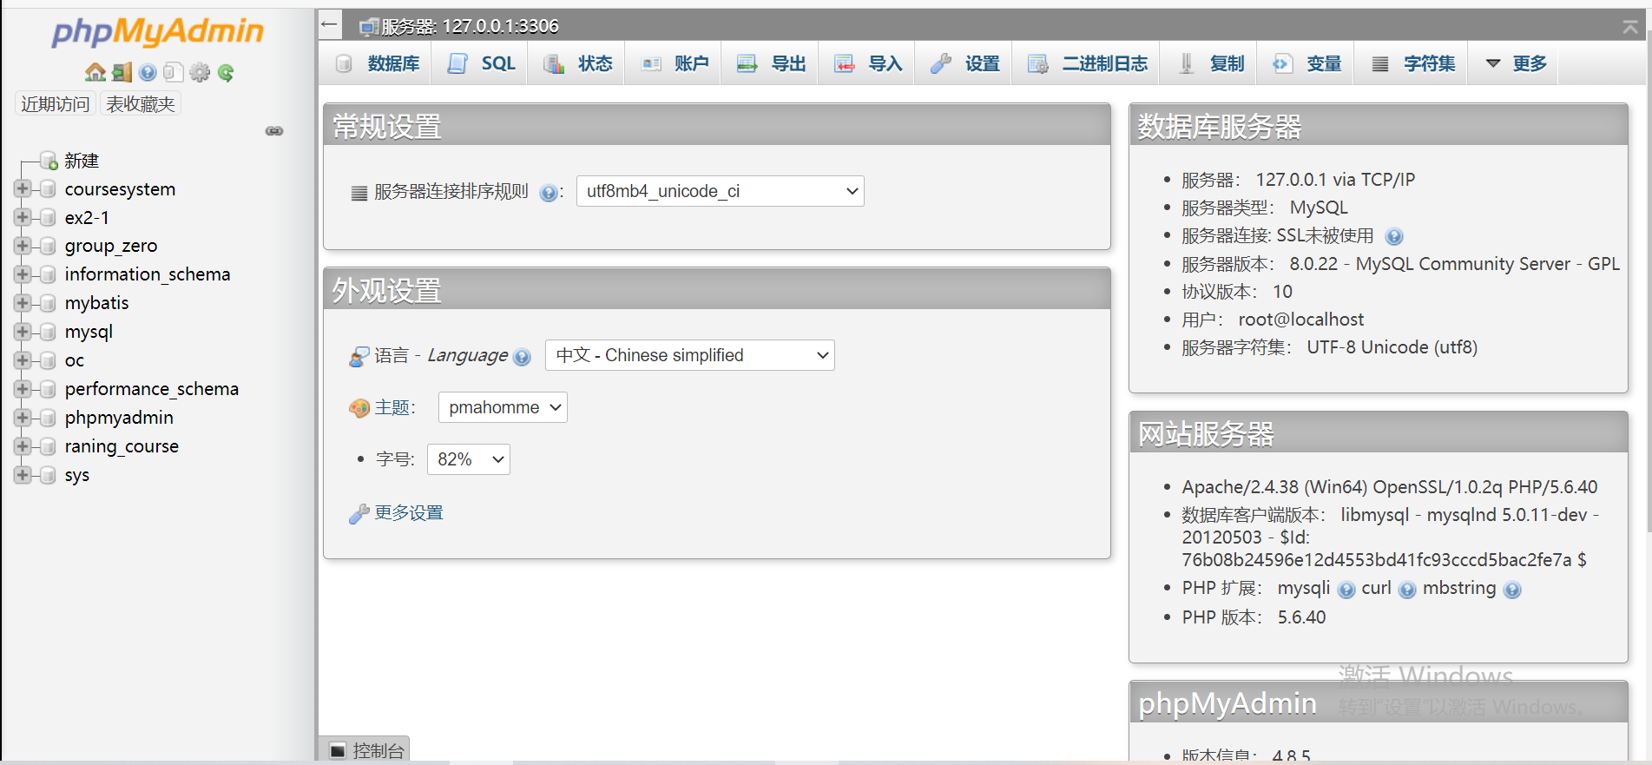1652x765 pixels.
Task: Open the 变量 tab
Action: pos(1306,63)
